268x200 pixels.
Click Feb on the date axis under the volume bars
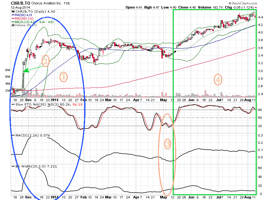[84, 100]
